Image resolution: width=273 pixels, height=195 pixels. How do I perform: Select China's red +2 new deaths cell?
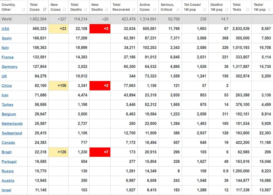pos(100,86)
